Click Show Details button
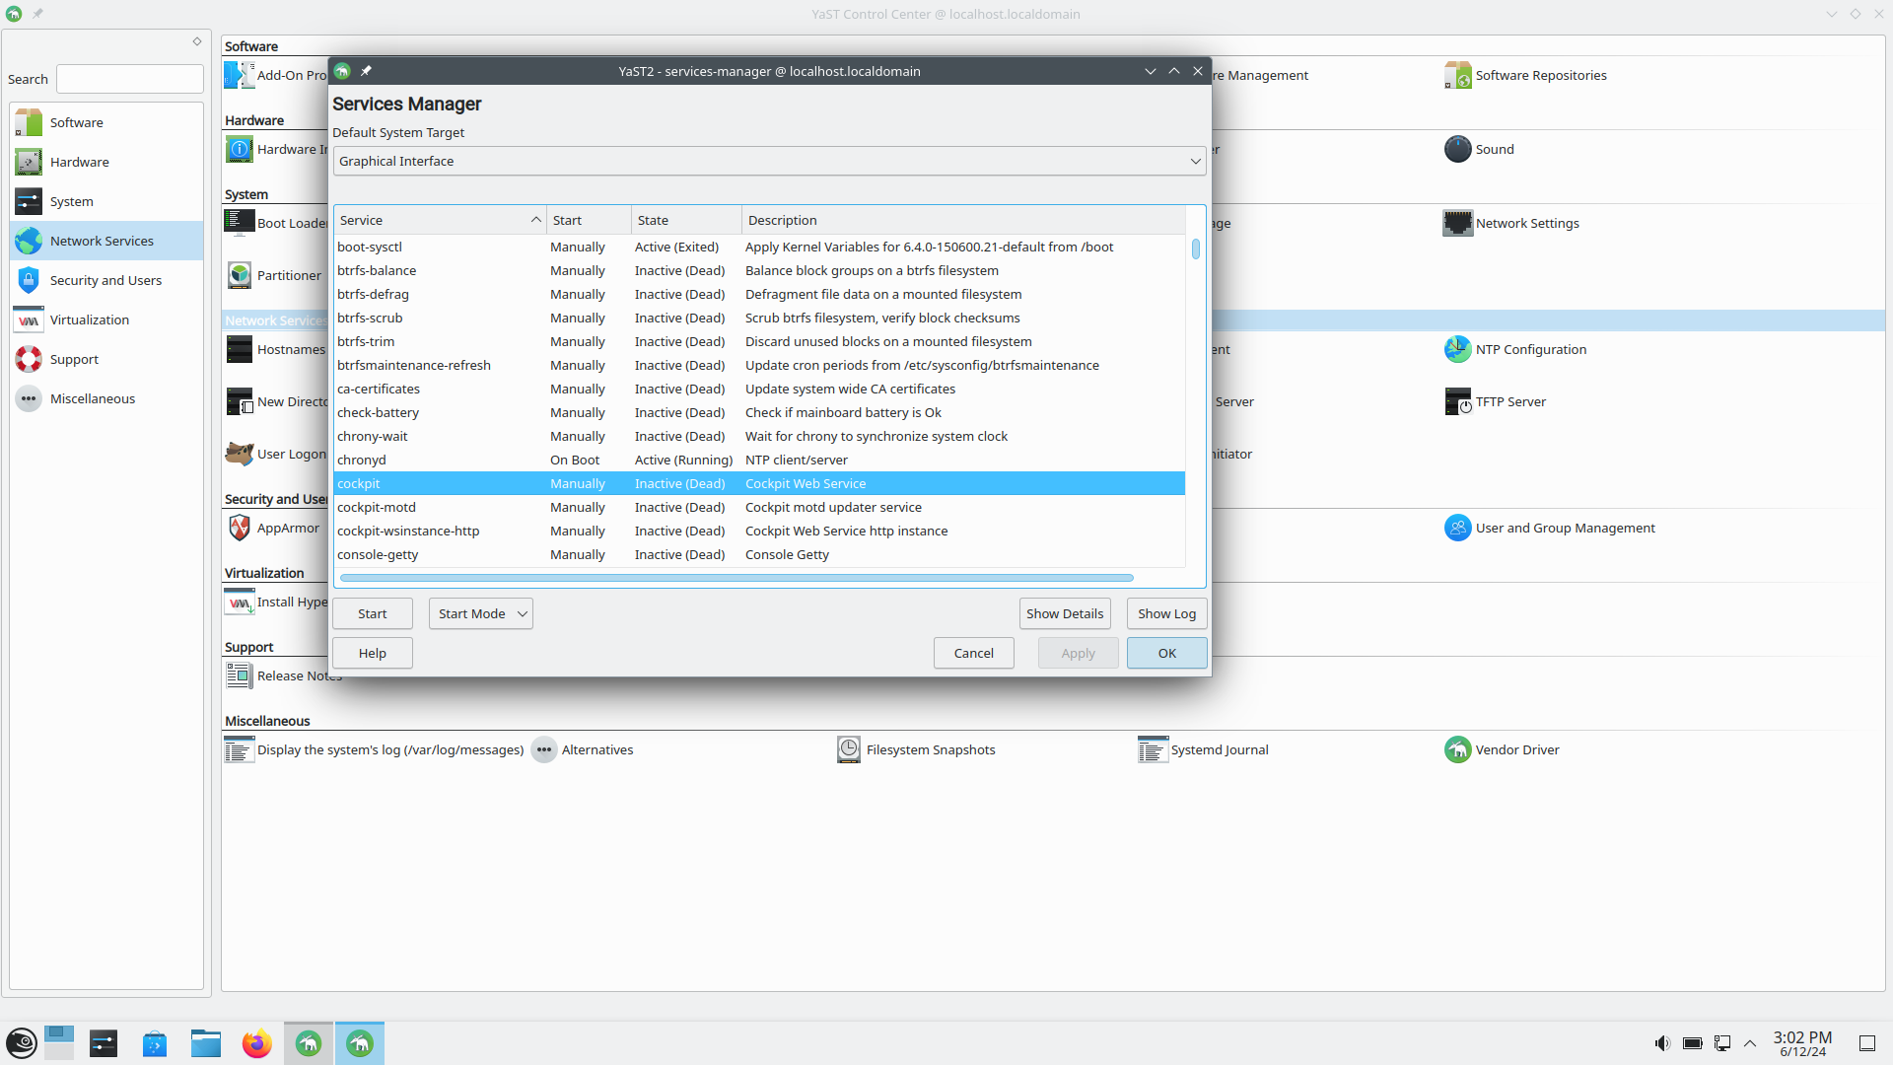Viewport: 1893px width, 1065px height. click(x=1065, y=613)
